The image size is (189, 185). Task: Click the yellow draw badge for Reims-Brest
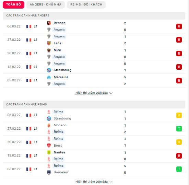point(179,142)
